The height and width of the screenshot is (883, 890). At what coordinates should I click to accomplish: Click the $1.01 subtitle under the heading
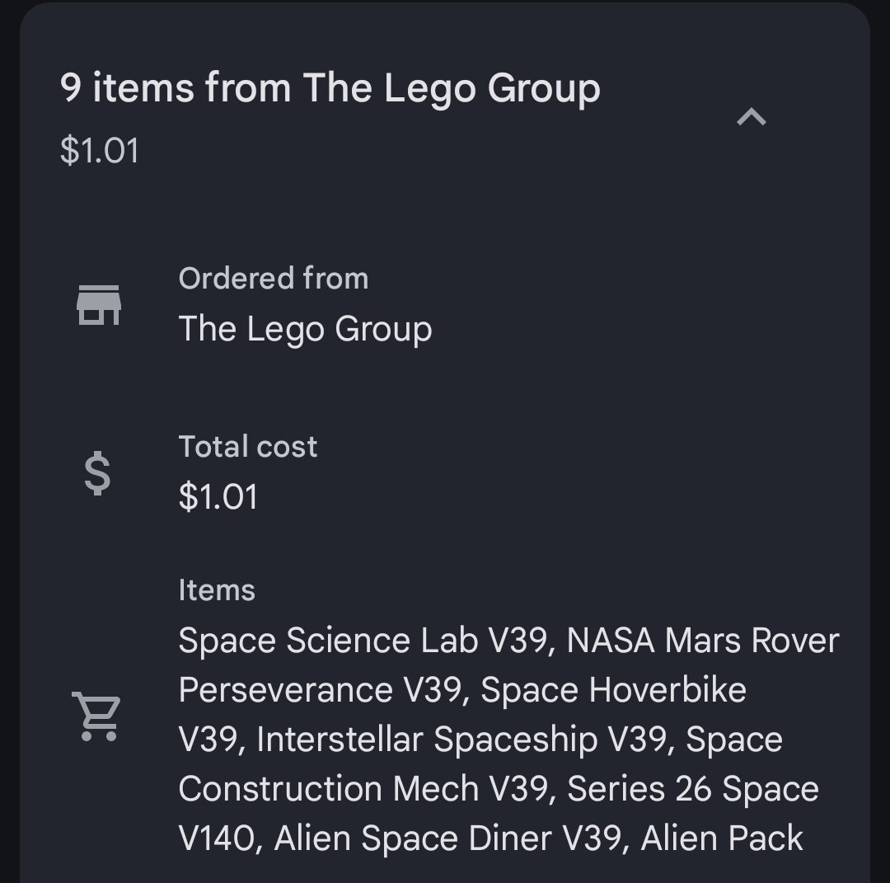tap(100, 151)
